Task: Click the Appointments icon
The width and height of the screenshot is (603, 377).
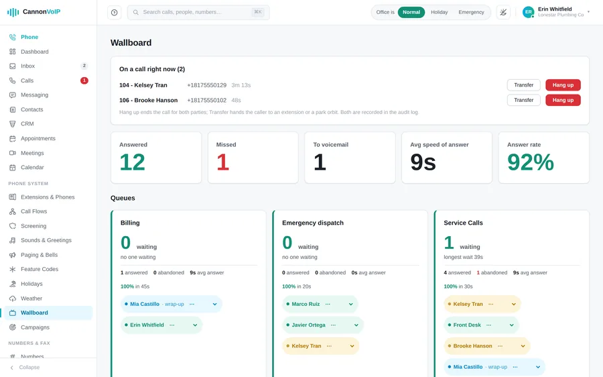Action: tap(13, 138)
